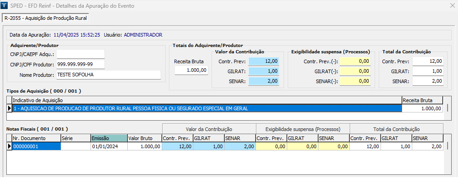The width and height of the screenshot is (458, 178).
Task: Select the row indicator arrow in Tipos de Aquisição grid
Action: [10, 108]
